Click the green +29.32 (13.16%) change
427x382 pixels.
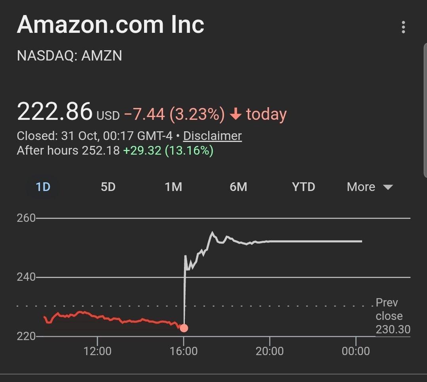pos(168,151)
